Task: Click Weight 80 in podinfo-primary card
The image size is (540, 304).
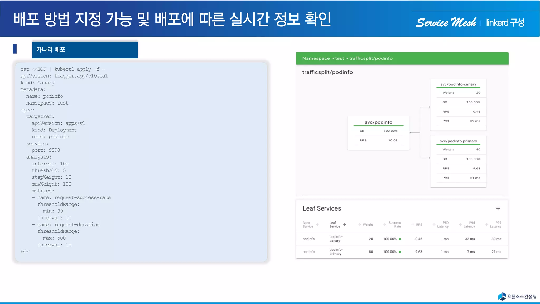Action: 461,149
